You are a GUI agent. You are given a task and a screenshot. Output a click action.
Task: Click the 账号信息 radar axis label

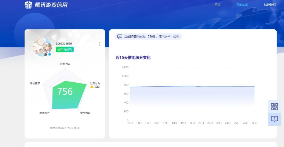[x=35, y=83]
